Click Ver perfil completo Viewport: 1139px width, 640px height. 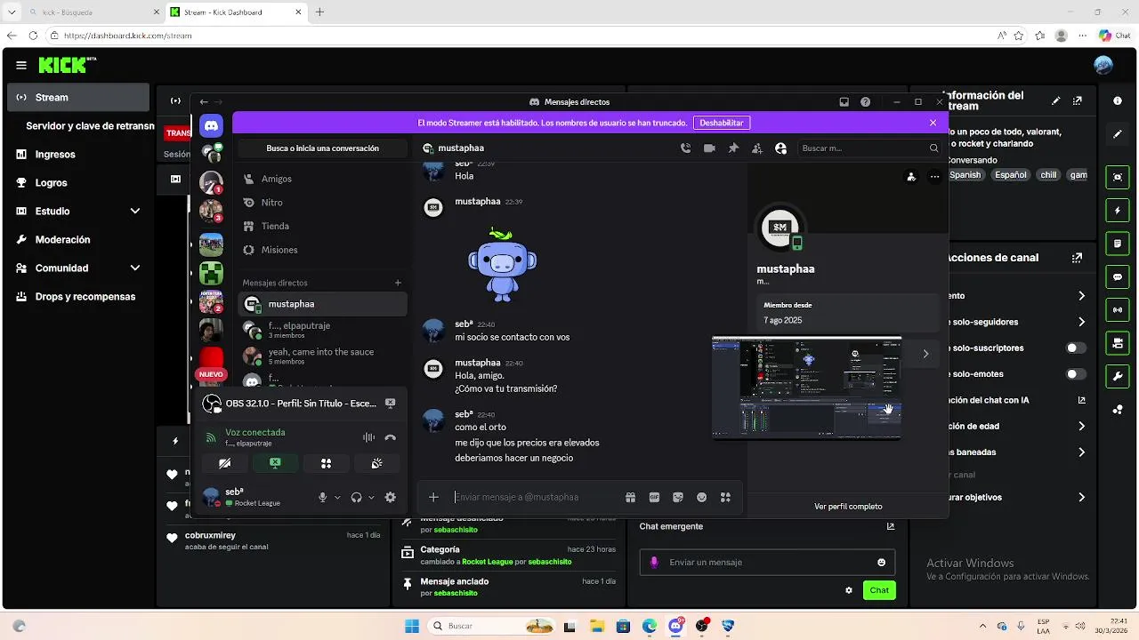(848, 507)
